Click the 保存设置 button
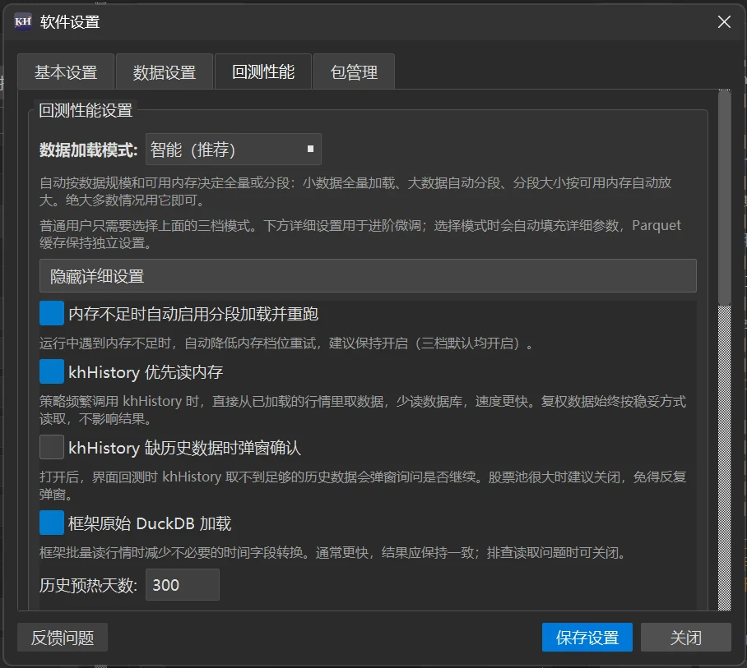 pyautogui.click(x=587, y=638)
